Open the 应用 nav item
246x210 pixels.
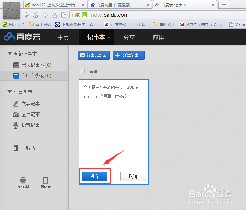tap(158, 38)
